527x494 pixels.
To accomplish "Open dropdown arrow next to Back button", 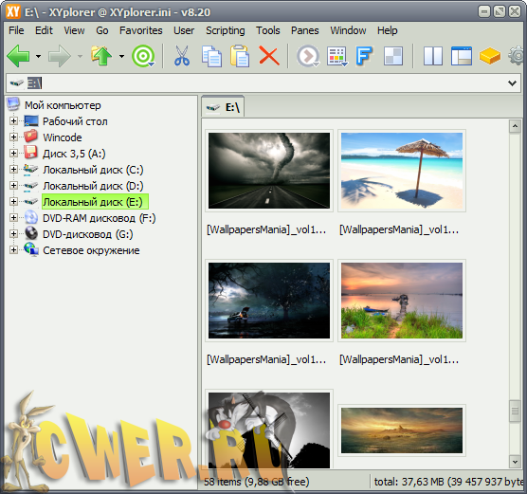I will coord(38,57).
